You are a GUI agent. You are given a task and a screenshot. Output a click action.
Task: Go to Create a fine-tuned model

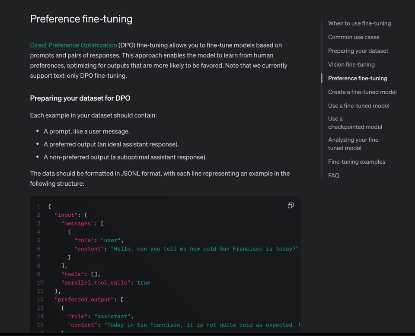(x=362, y=92)
